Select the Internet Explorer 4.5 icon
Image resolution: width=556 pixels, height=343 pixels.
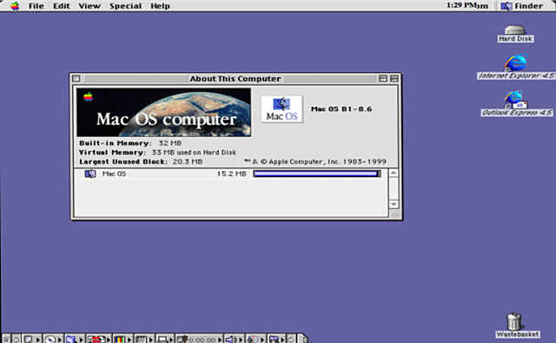[516, 67]
